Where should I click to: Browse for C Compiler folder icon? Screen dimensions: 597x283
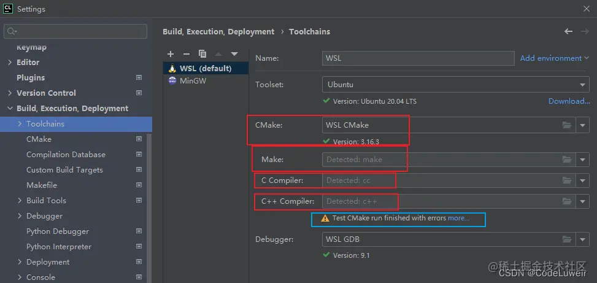567,180
